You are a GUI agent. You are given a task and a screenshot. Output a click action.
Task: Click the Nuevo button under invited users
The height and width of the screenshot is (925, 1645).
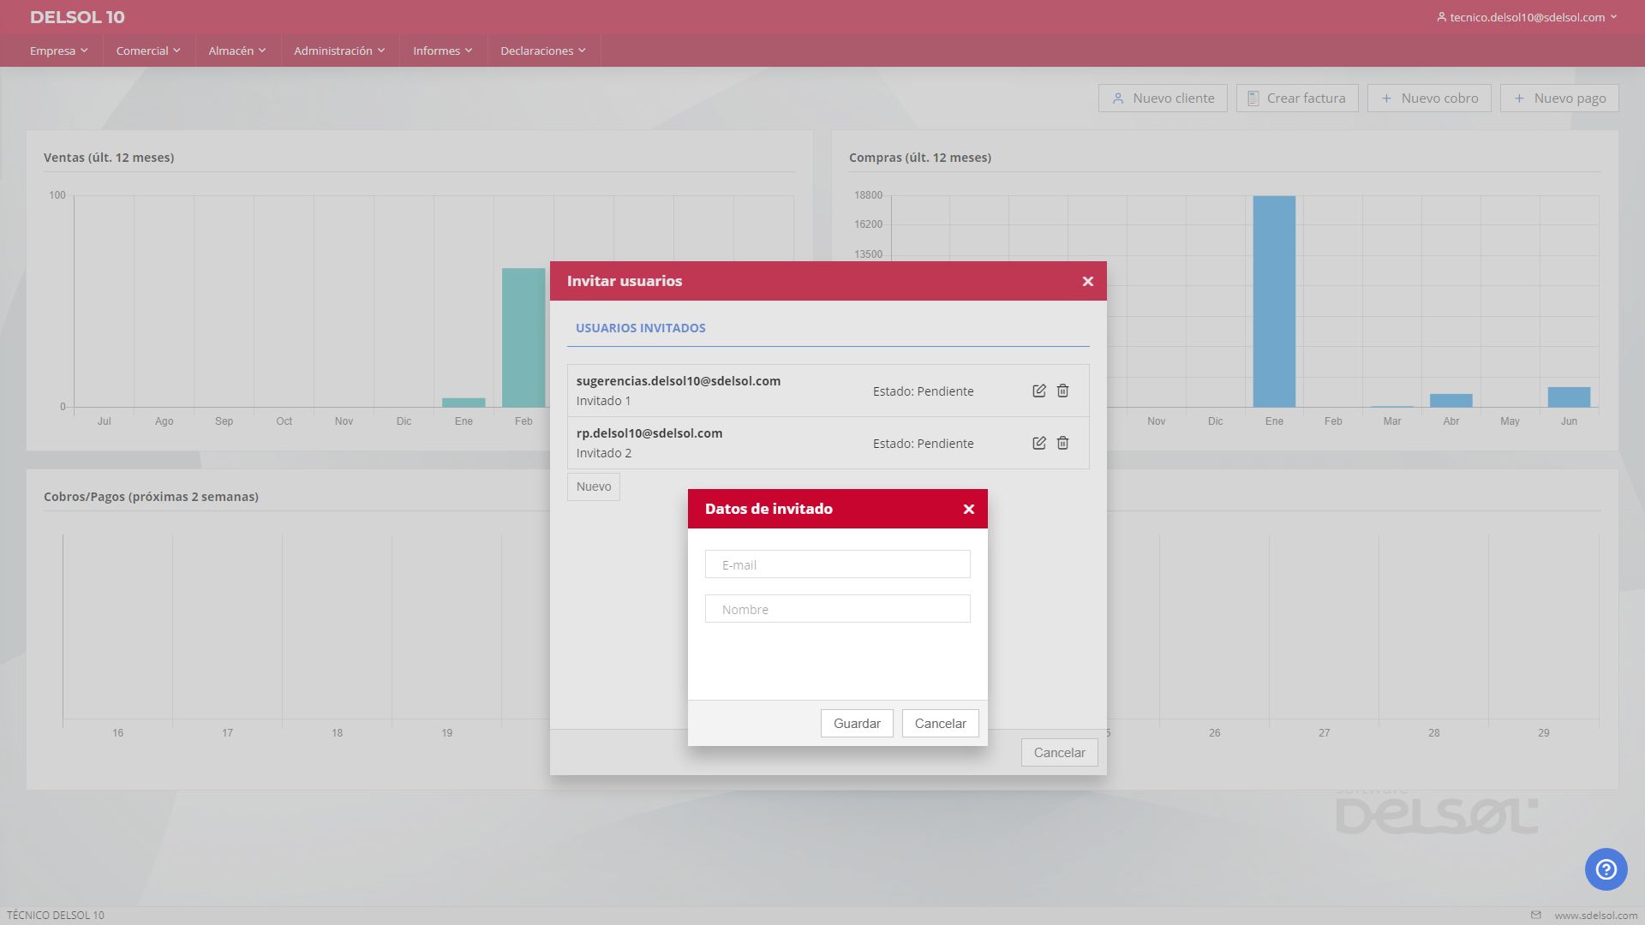tap(593, 486)
